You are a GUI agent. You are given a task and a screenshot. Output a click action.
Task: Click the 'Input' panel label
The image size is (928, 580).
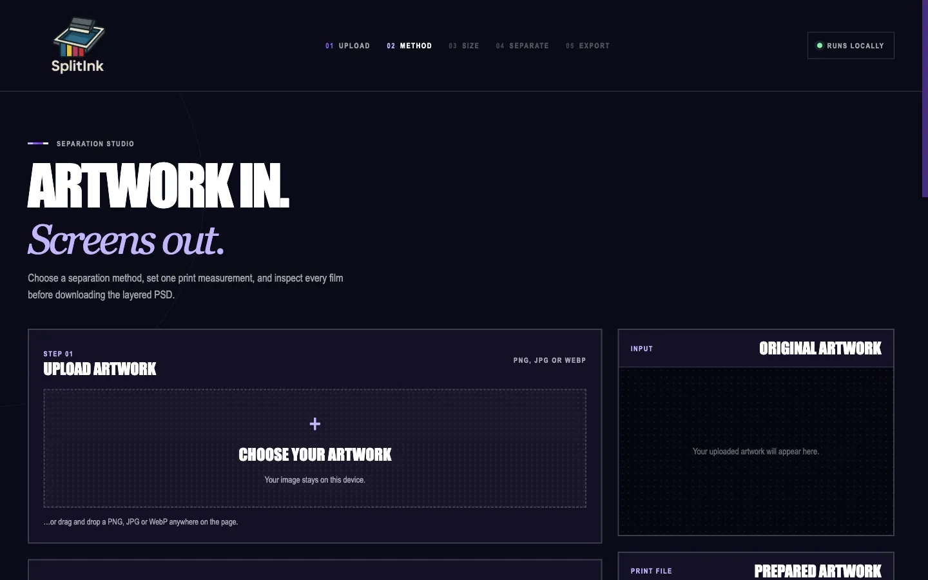(x=642, y=349)
